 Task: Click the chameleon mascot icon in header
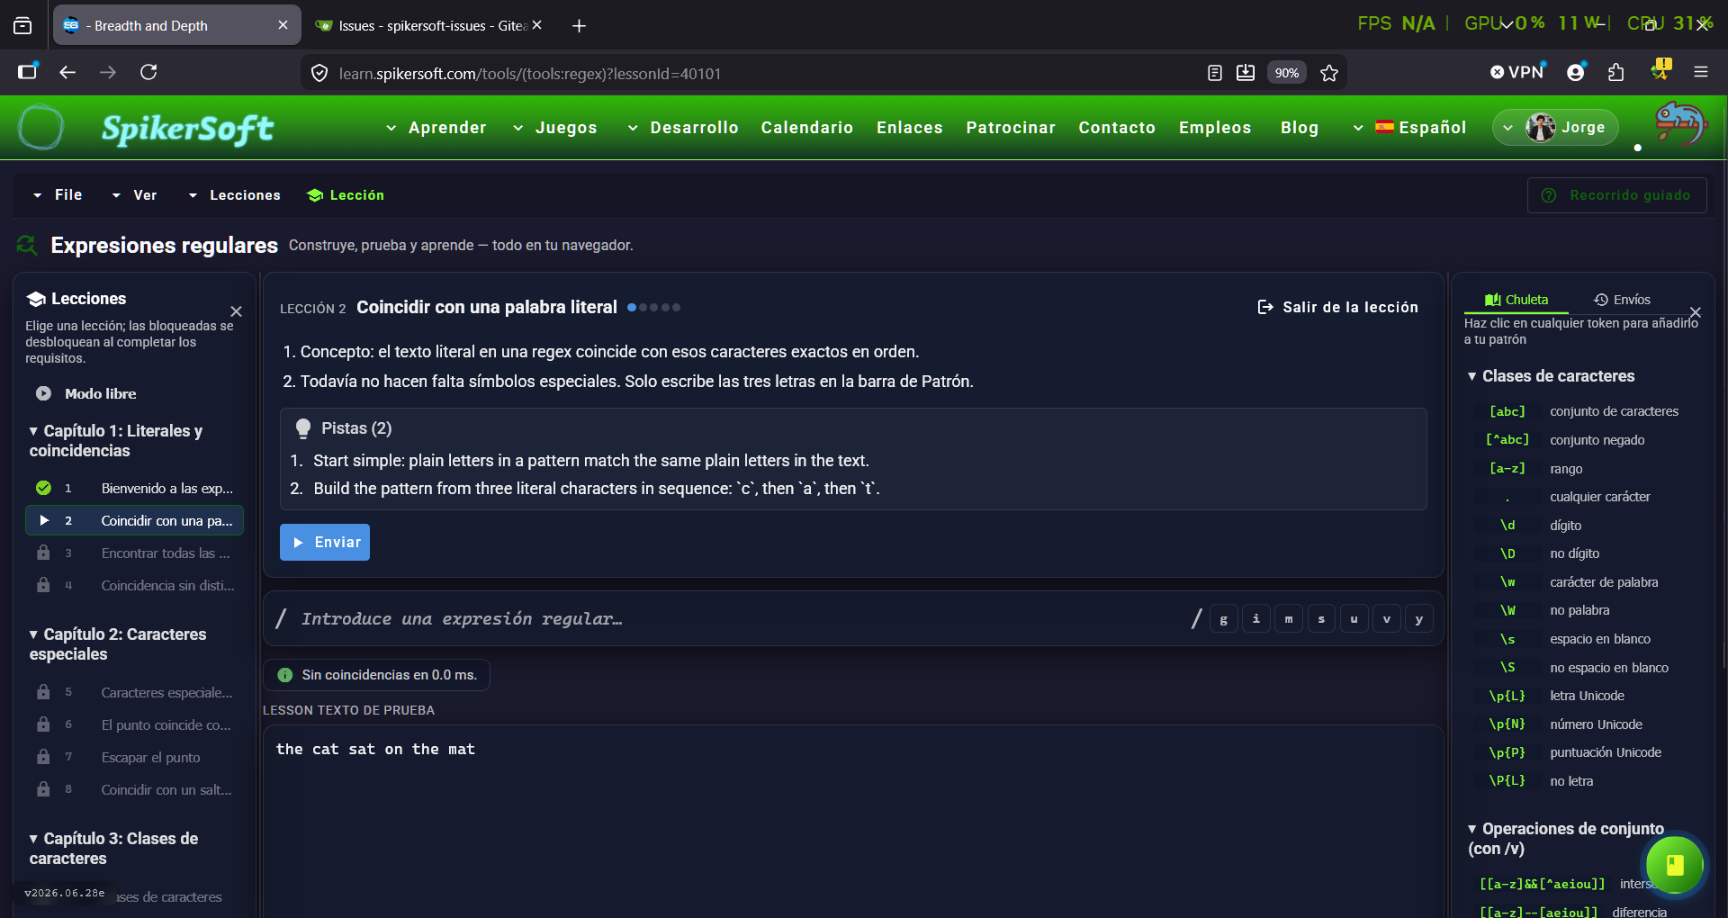1680,123
